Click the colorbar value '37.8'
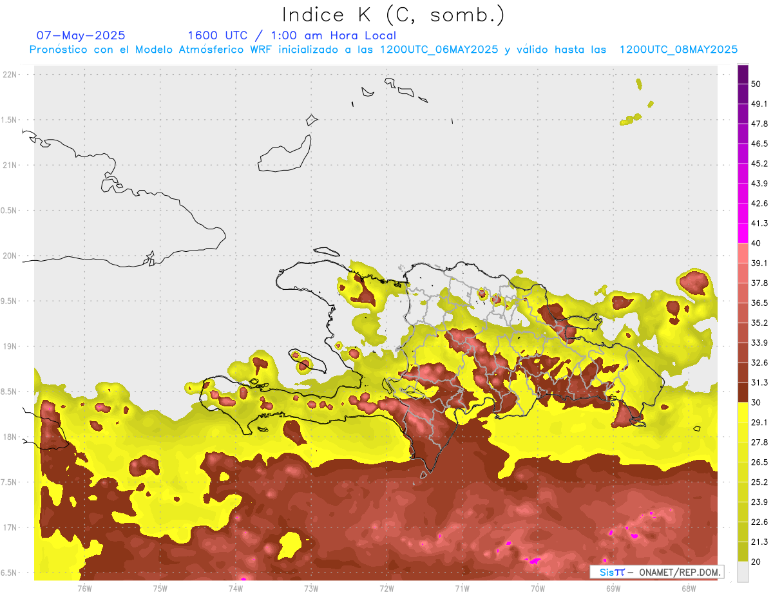Image resolution: width=773 pixels, height=597 pixels. pos(759,283)
